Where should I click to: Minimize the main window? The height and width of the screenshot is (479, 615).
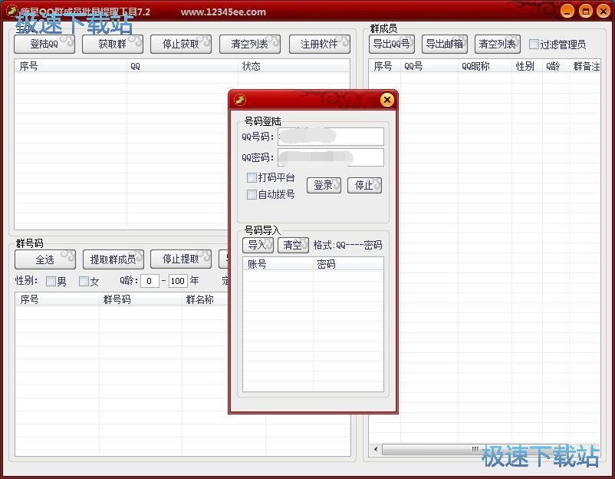pos(567,12)
